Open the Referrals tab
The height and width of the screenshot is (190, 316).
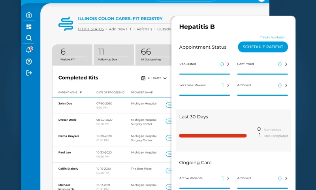[144, 29]
